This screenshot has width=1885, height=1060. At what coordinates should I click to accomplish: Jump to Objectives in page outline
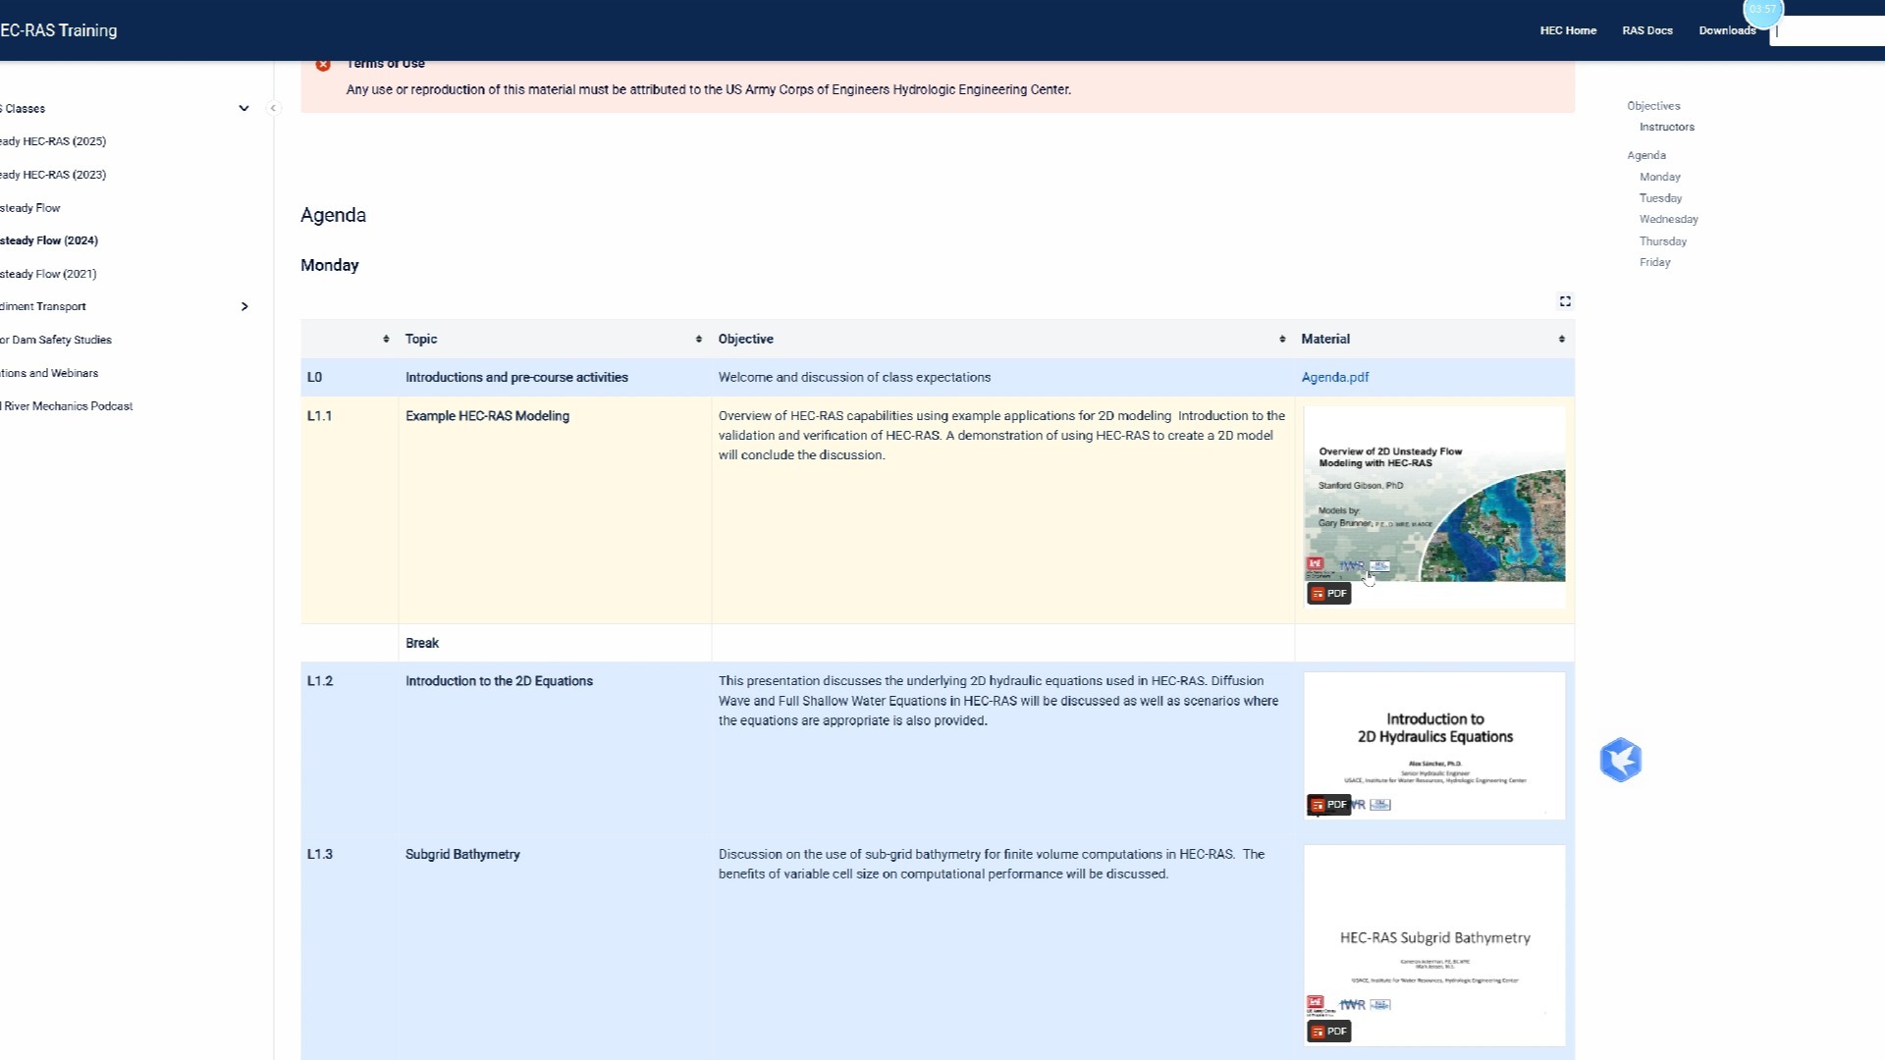pyautogui.click(x=1653, y=106)
